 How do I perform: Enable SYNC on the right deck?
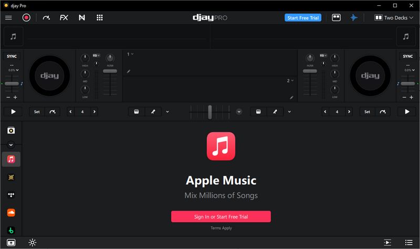pyautogui.click(x=408, y=56)
